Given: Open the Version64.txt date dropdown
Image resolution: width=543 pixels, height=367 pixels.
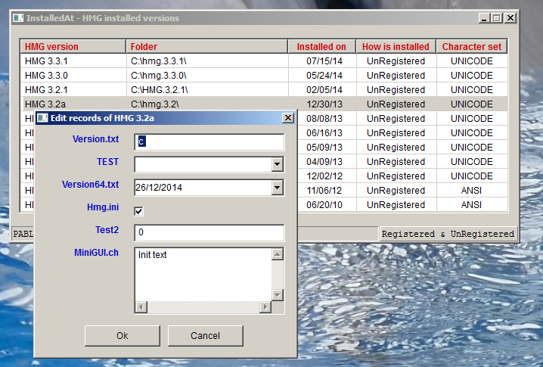Looking at the screenshot, I should [277, 188].
